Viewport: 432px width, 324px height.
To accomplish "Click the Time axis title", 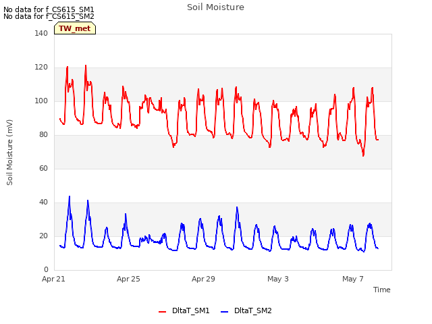I will (381, 290).
